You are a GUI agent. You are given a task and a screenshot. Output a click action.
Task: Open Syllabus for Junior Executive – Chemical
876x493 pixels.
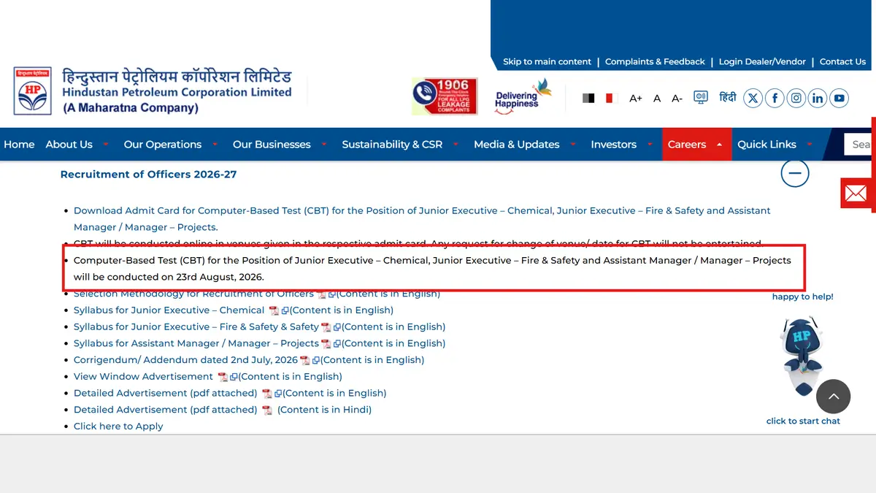pyautogui.click(x=169, y=310)
